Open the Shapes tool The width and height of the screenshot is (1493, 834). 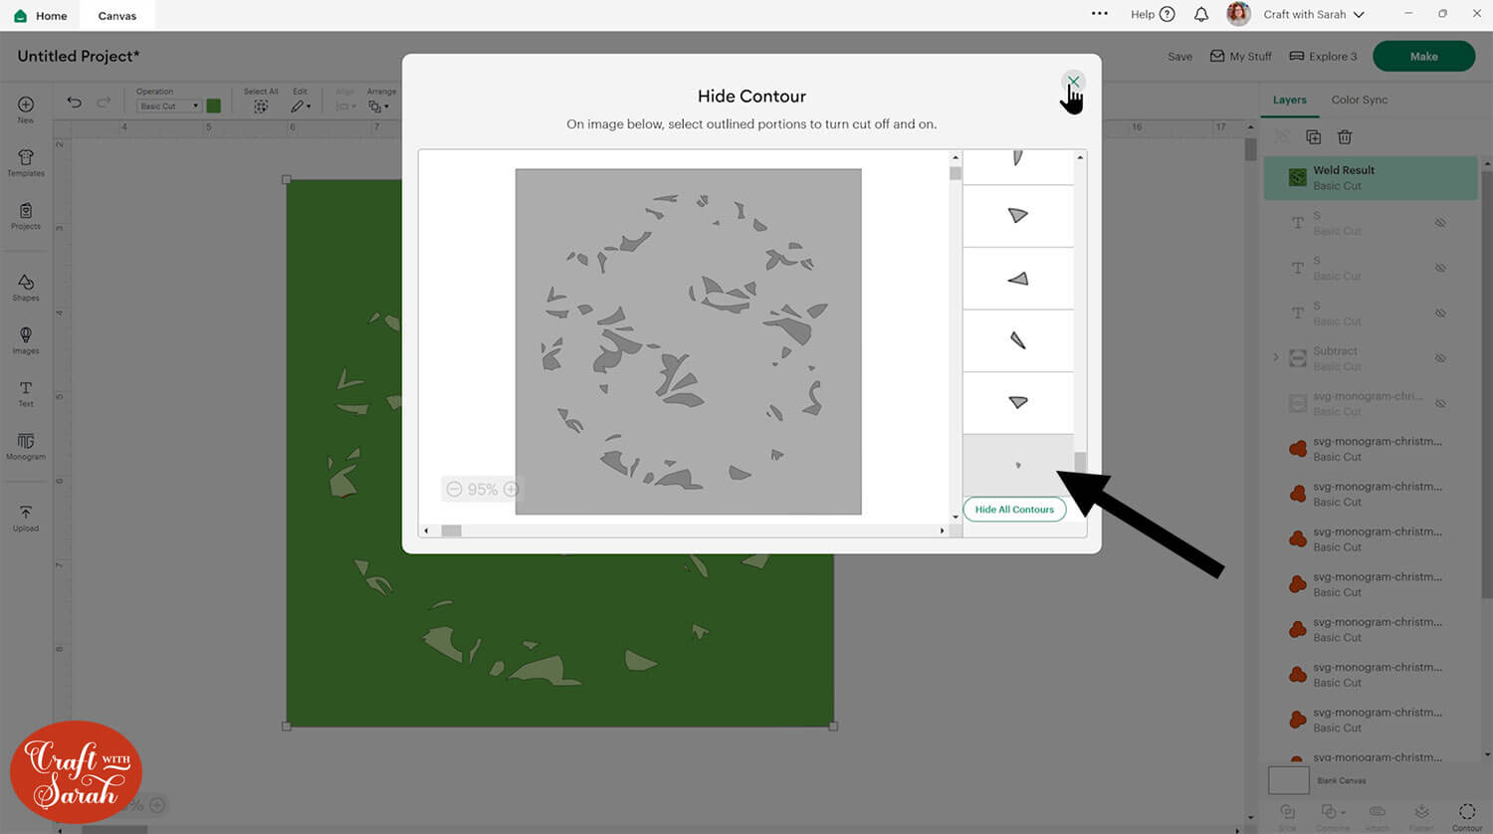click(26, 288)
